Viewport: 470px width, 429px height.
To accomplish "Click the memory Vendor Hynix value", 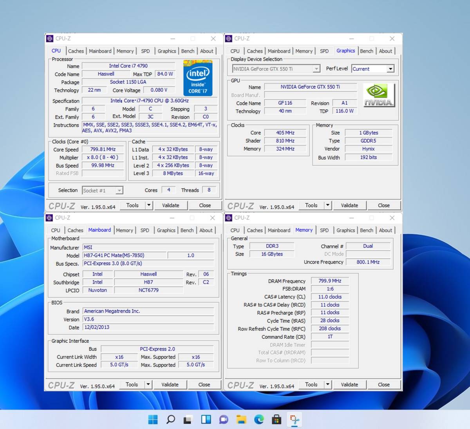I will point(369,149).
